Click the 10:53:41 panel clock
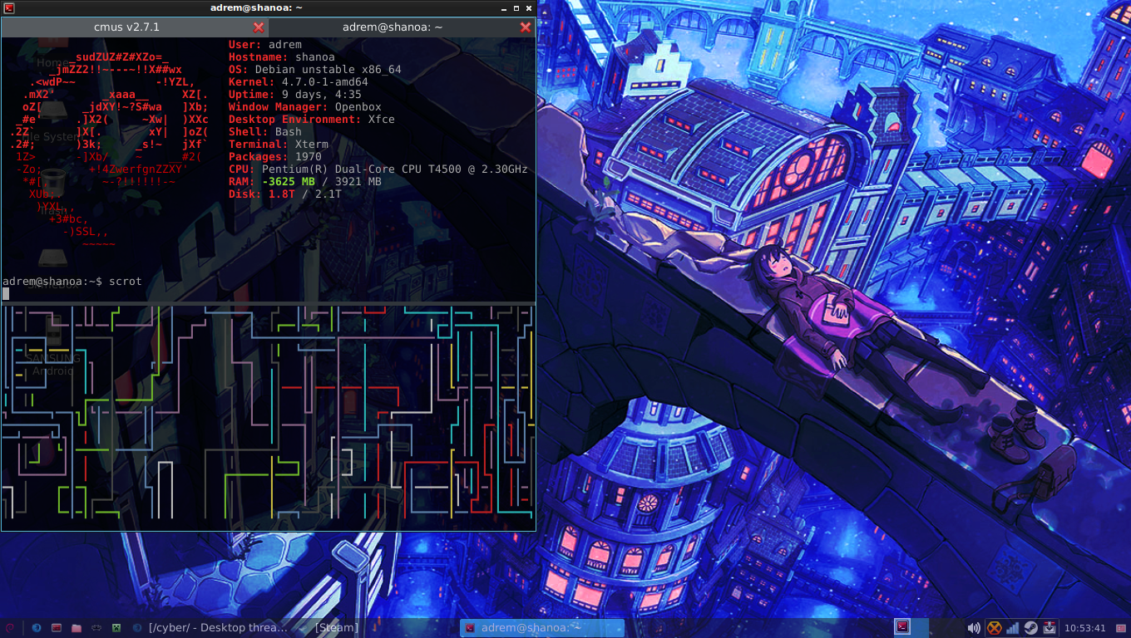1131x638 pixels. tap(1085, 628)
